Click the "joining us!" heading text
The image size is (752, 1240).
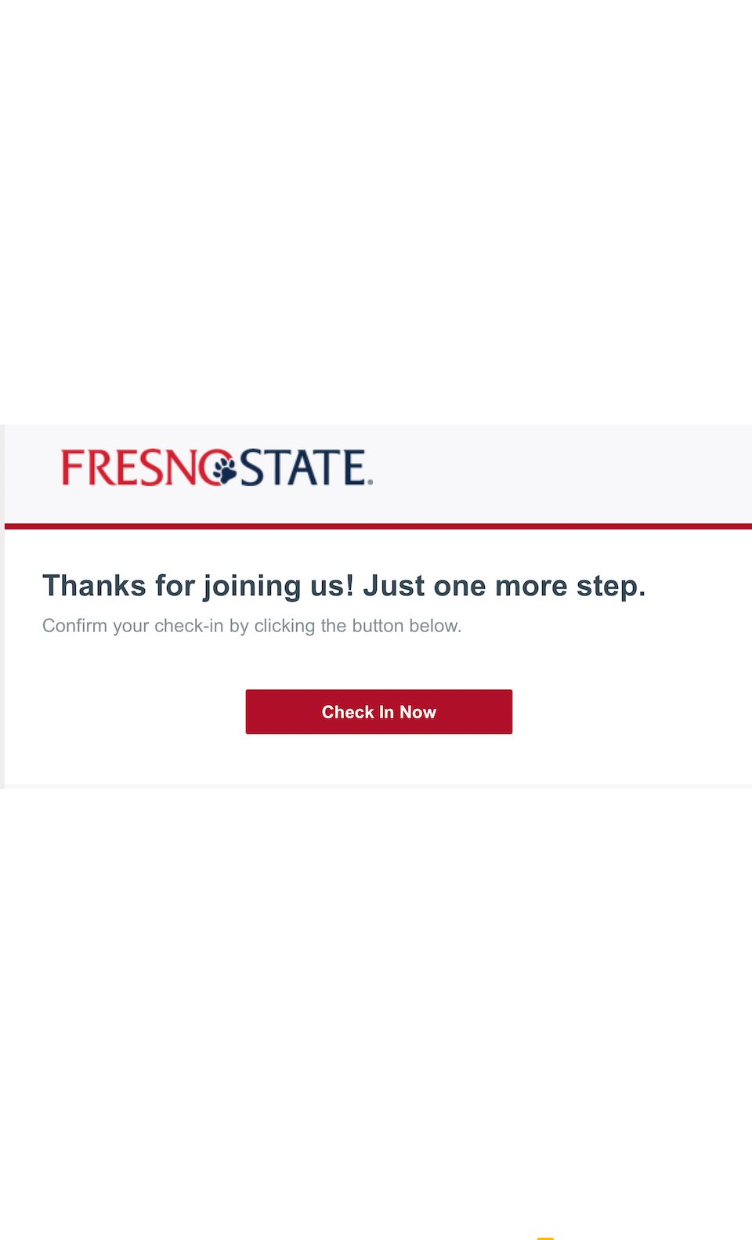coord(279,586)
